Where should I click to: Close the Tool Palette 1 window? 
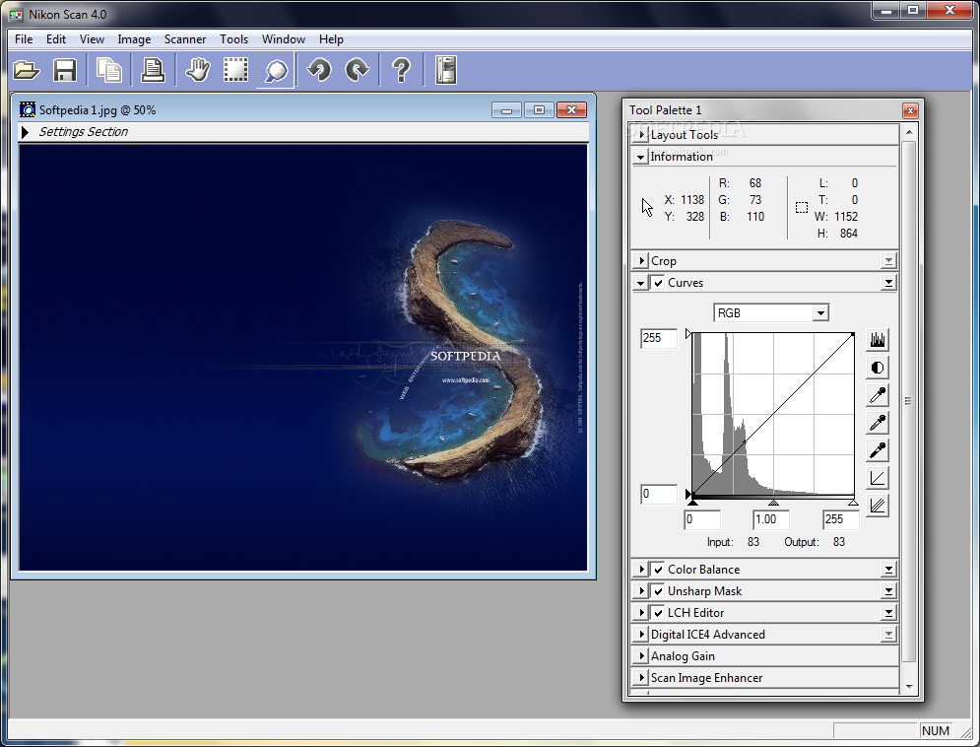pos(910,110)
